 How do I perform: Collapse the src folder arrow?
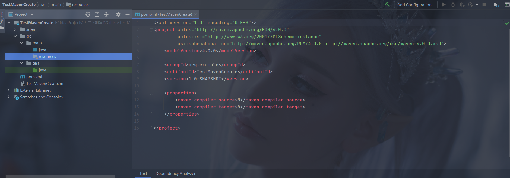click(15, 36)
